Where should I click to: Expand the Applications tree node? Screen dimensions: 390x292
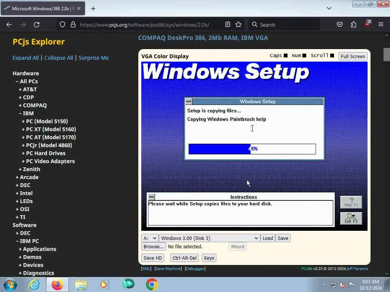click(x=37, y=249)
